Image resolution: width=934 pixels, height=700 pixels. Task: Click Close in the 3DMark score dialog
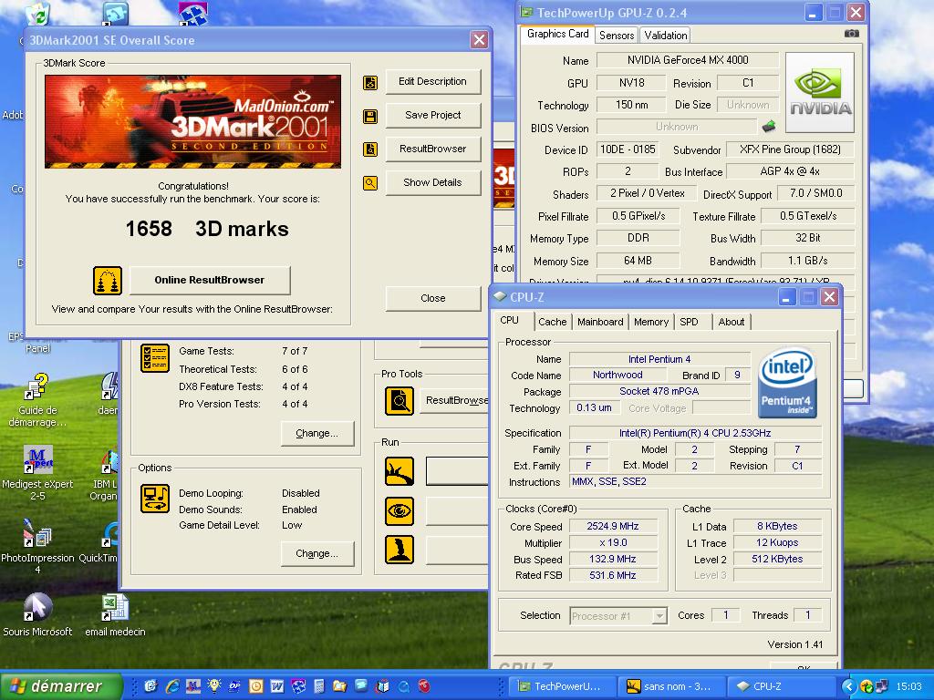(x=432, y=298)
